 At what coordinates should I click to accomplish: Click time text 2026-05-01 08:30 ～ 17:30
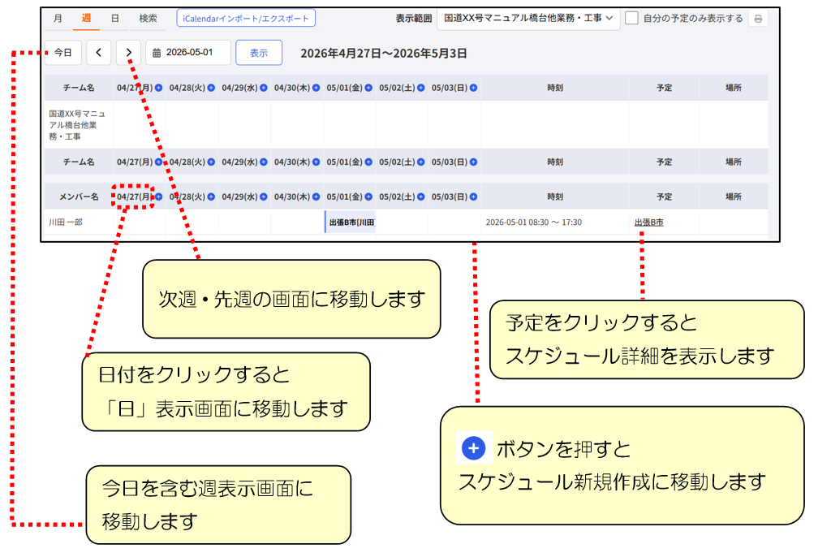pos(534,222)
